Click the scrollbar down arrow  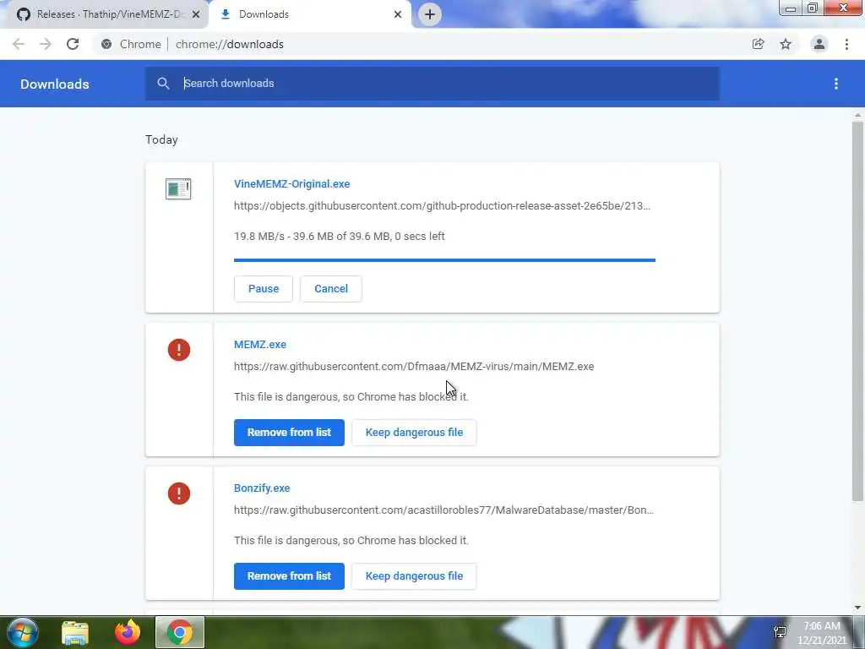click(857, 608)
